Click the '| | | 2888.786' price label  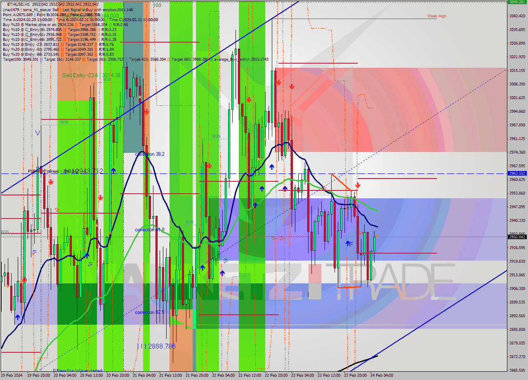click(156, 346)
